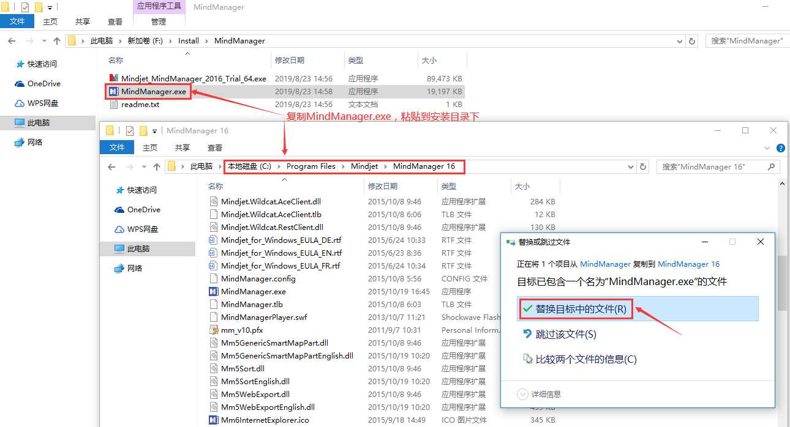Open address history dropdown in back window
This screenshot has width=790, height=427.
680,41
